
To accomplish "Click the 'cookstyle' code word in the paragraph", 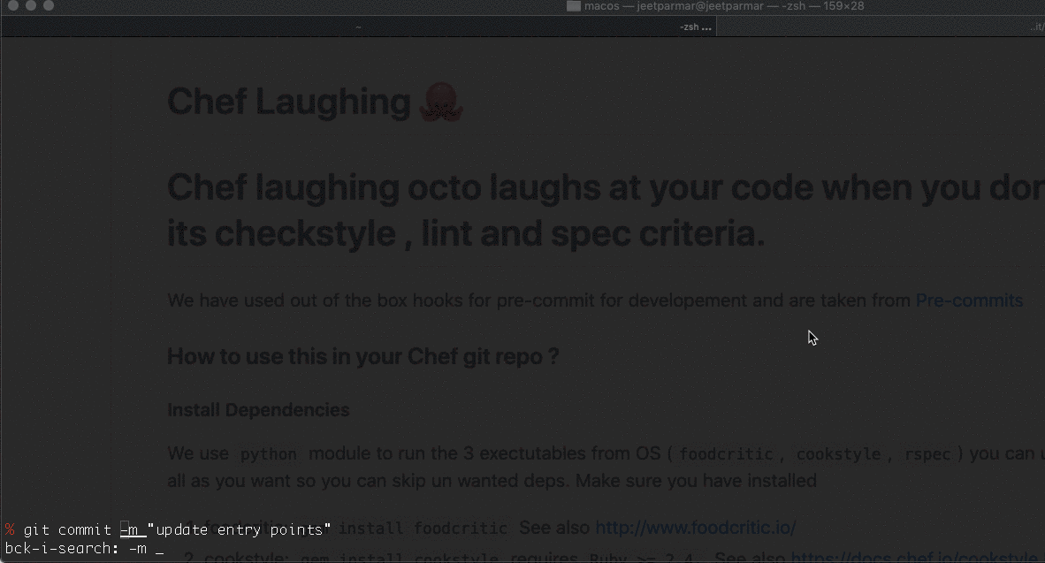I will coord(838,454).
